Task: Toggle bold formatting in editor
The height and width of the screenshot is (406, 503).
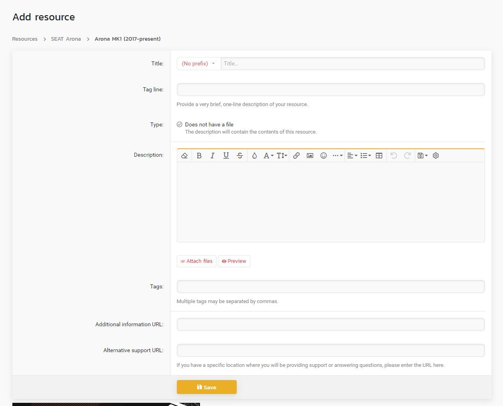Action: pyautogui.click(x=199, y=156)
